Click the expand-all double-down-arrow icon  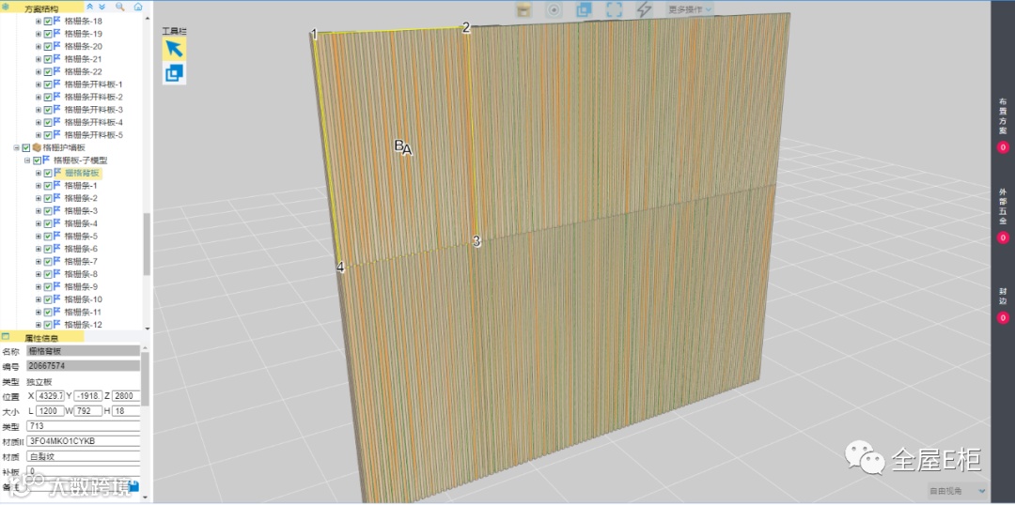(102, 7)
